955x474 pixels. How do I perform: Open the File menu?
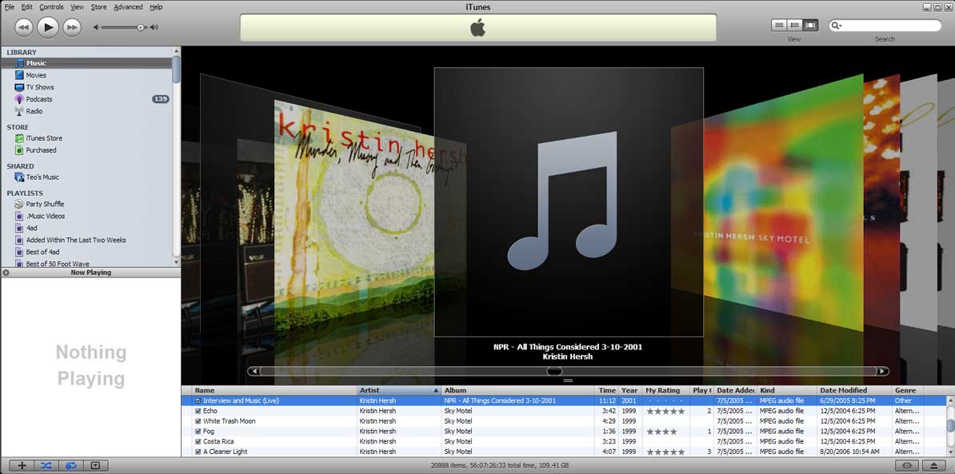click(9, 7)
